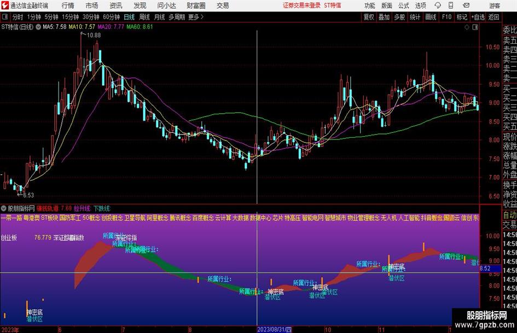Click the 一带一路 concept tag
The height and width of the screenshot is (333, 517).
(x=11, y=218)
